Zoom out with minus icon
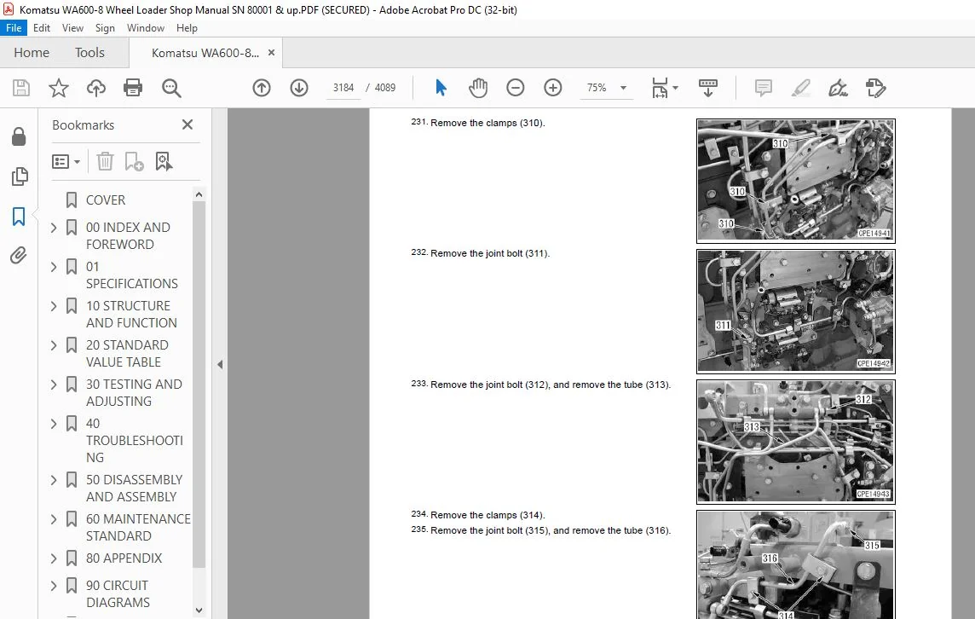 (x=516, y=88)
